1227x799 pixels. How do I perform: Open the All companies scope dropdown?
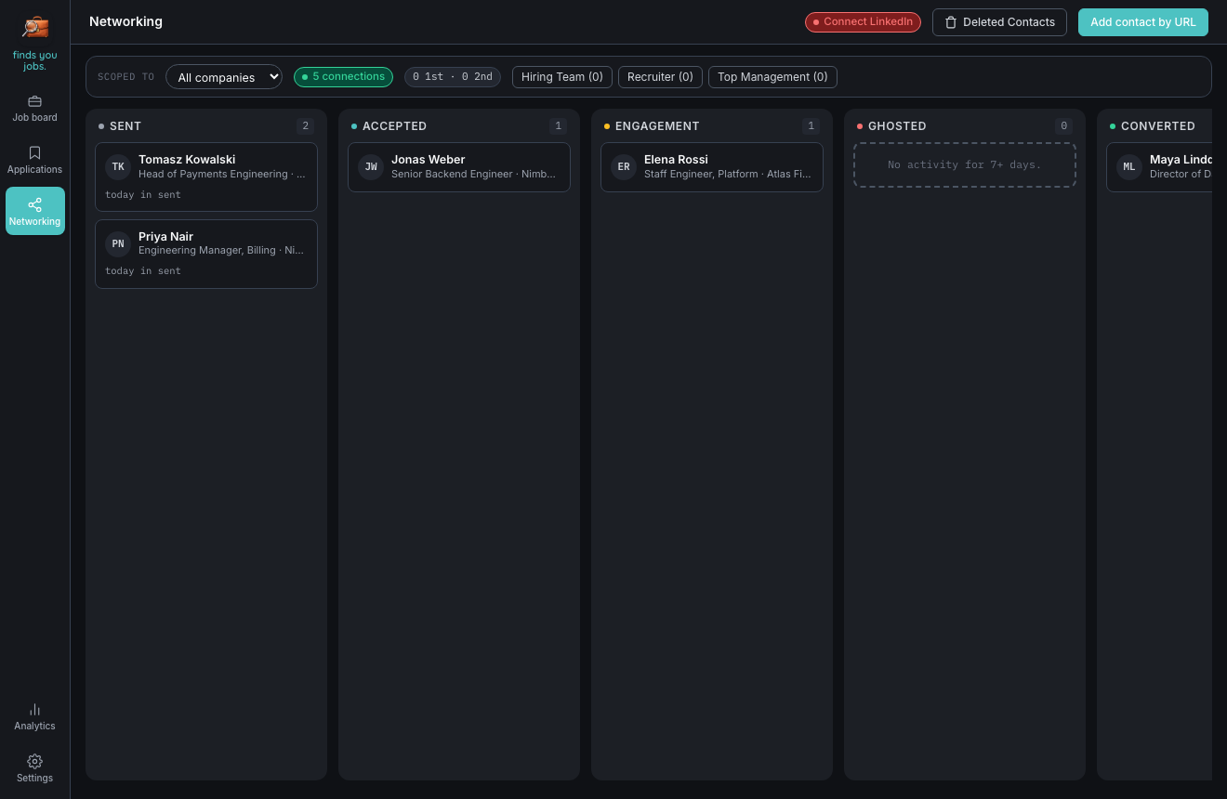click(224, 77)
